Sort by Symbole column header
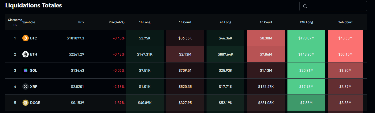 (29, 22)
